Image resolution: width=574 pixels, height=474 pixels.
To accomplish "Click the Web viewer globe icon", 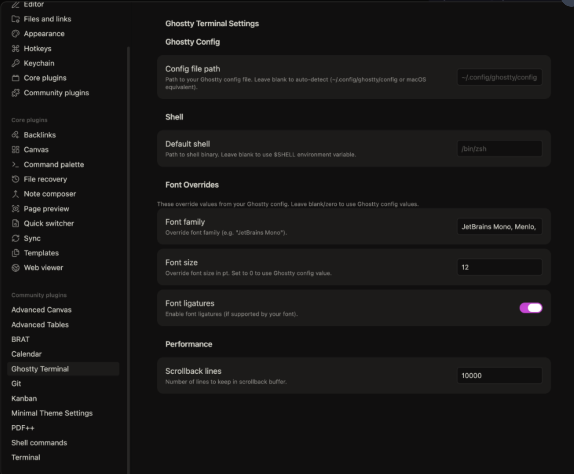I will [16, 268].
